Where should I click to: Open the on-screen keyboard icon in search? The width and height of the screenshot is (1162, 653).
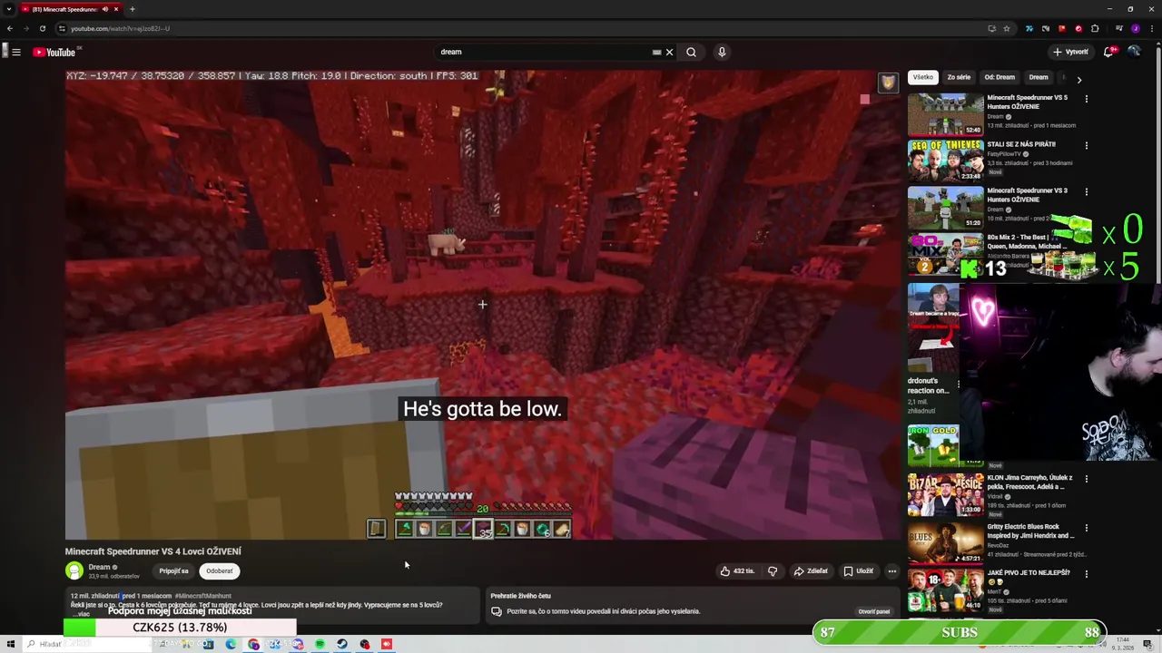[656, 52]
